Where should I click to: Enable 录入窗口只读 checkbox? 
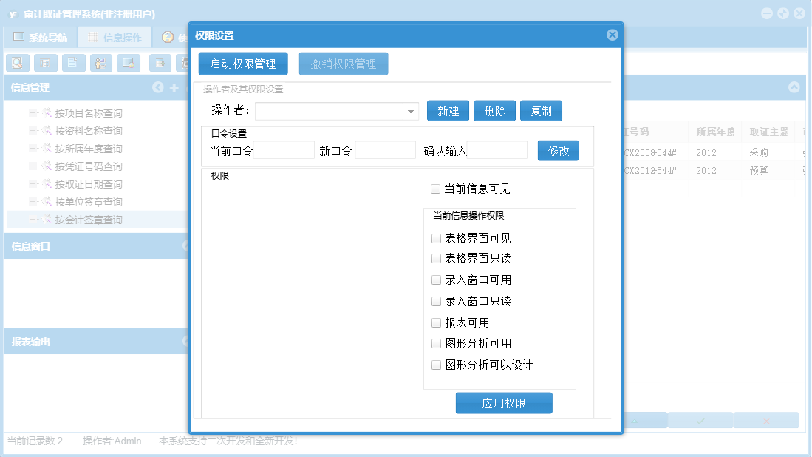tap(436, 301)
